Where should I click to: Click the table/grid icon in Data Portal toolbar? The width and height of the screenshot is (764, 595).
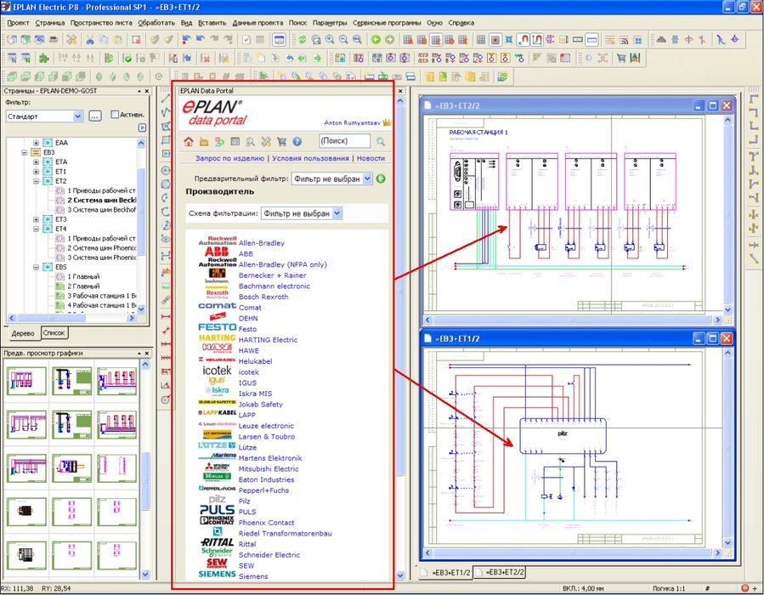234,142
